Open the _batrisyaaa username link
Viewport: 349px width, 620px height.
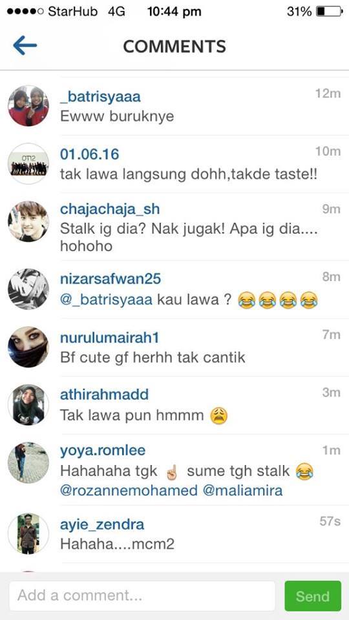(x=100, y=96)
